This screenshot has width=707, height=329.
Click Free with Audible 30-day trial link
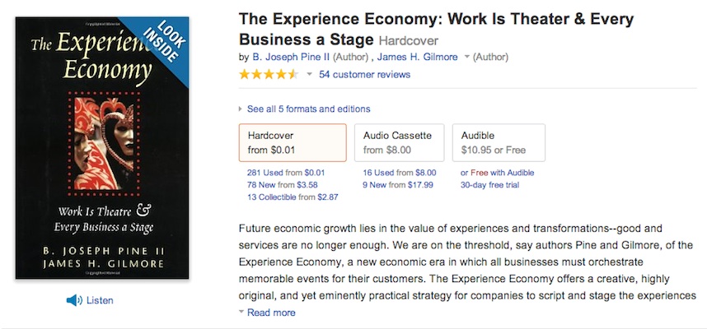coord(498,178)
